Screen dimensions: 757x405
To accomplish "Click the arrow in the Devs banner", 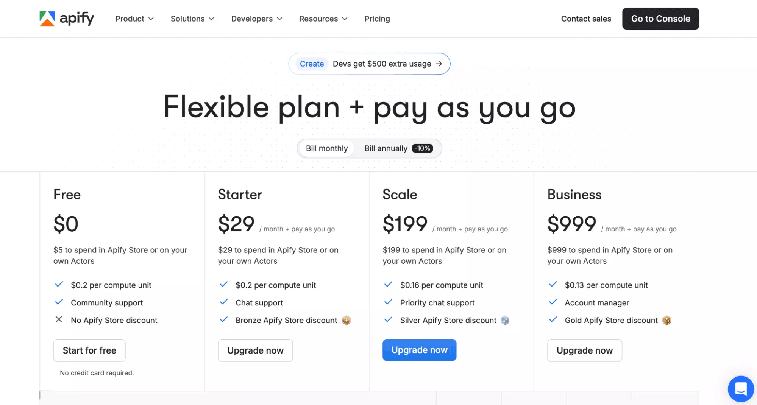I will click(x=439, y=64).
